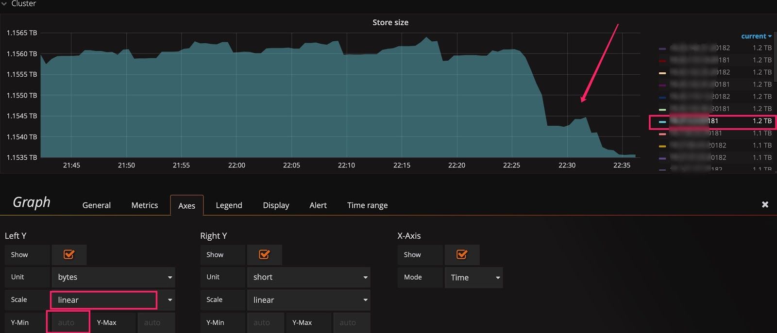The image size is (777, 333).
Task: Click the Left Y Y-Min input field
Action: [68, 322]
